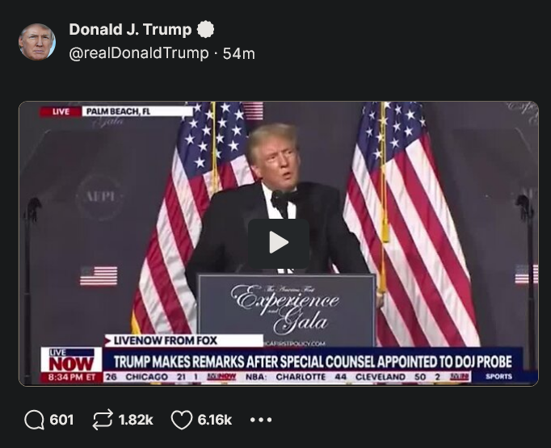Click the ReTruth repost arrows icon
This screenshot has height=448, width=551.
(x=103, y=420)
